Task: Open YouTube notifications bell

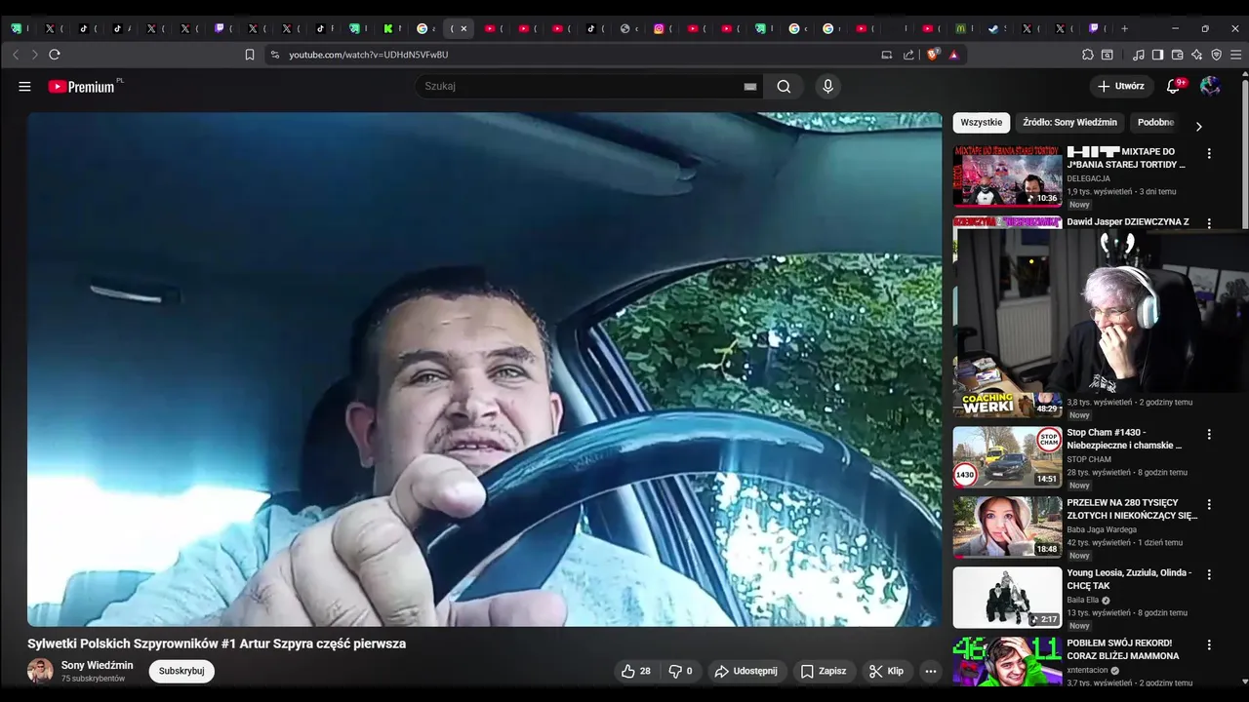Action: point(1174,86)
